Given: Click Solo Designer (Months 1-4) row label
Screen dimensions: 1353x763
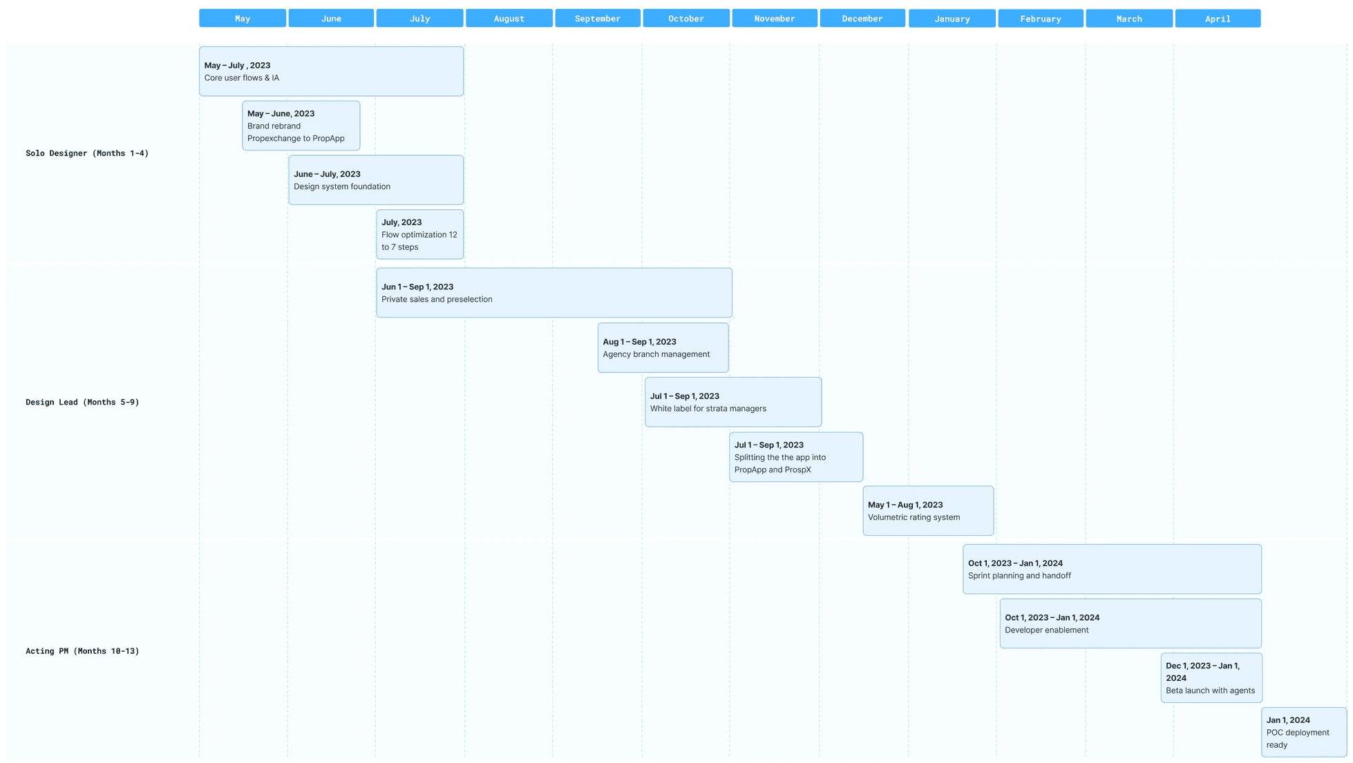Looking at the screenshot, I should [87, 153].
